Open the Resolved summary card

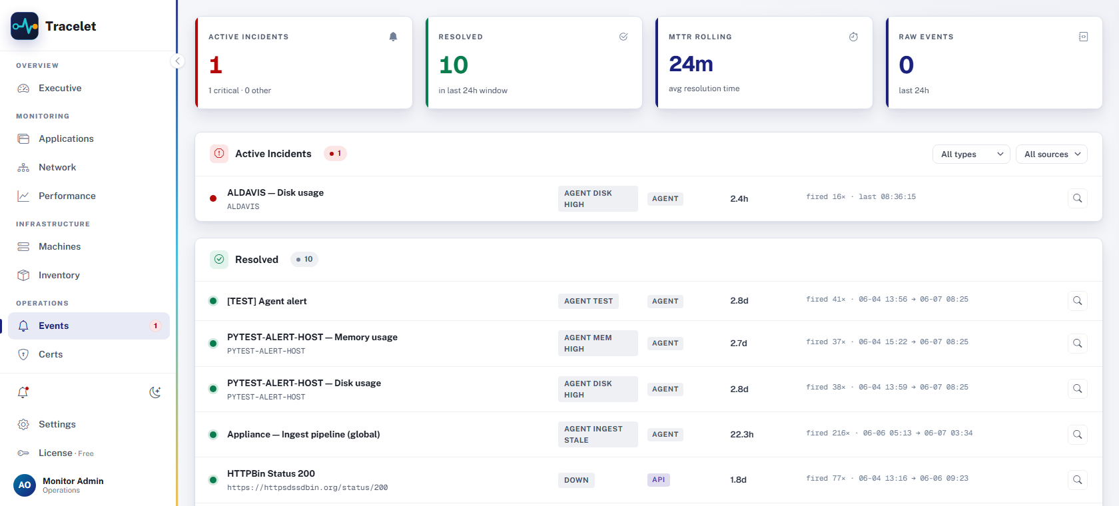534,63
